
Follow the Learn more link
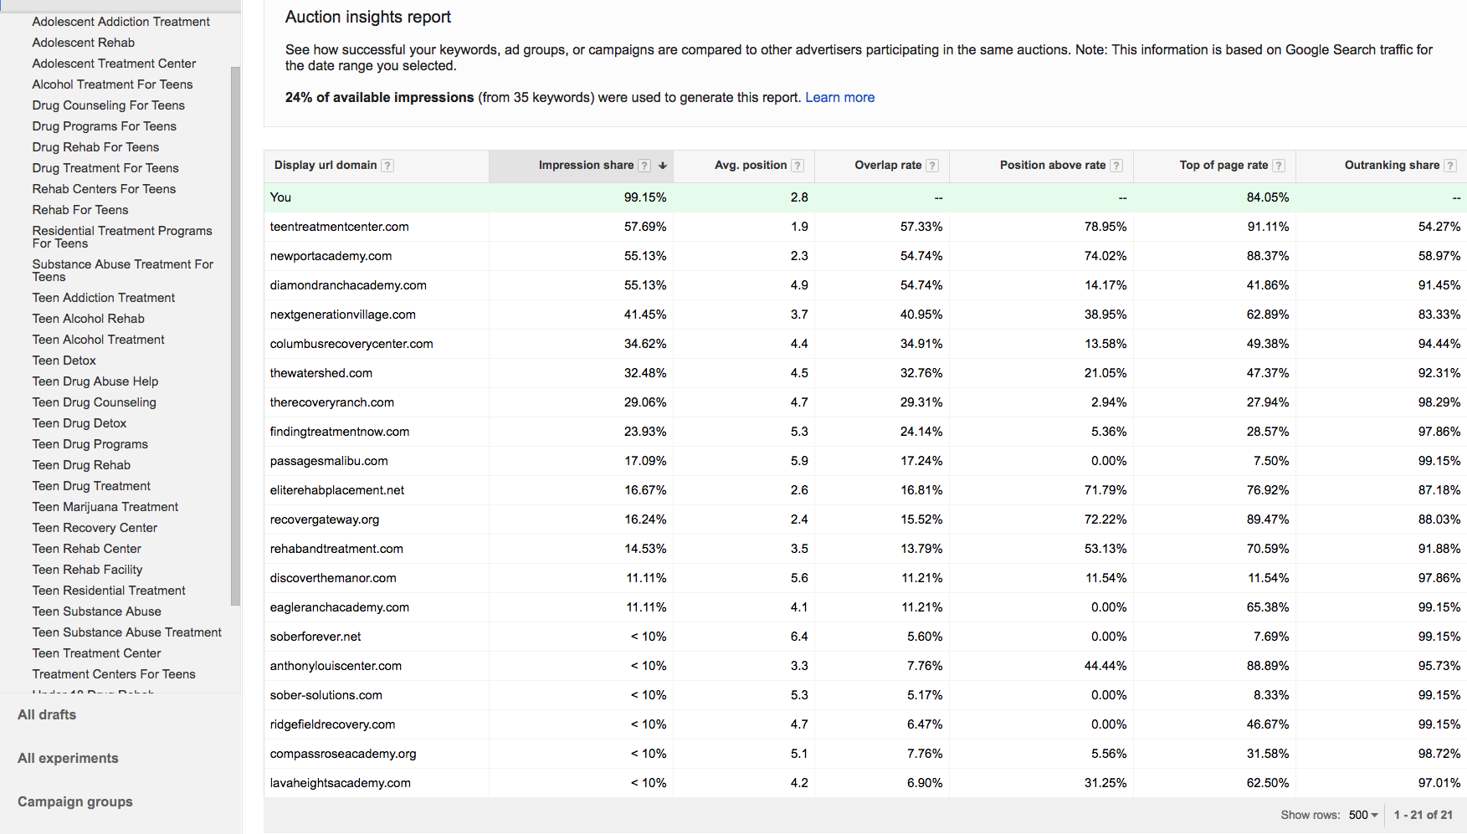tap(839, 97)
